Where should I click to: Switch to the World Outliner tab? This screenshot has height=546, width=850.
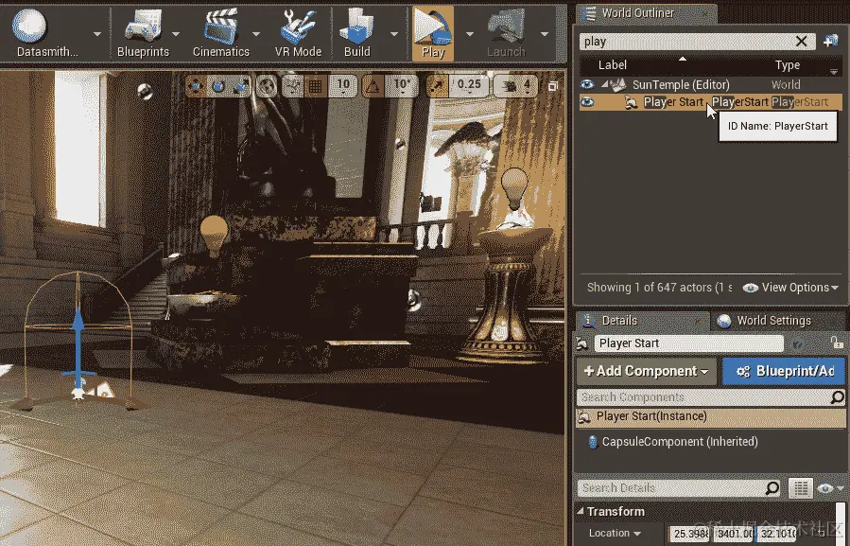point(648,13)
